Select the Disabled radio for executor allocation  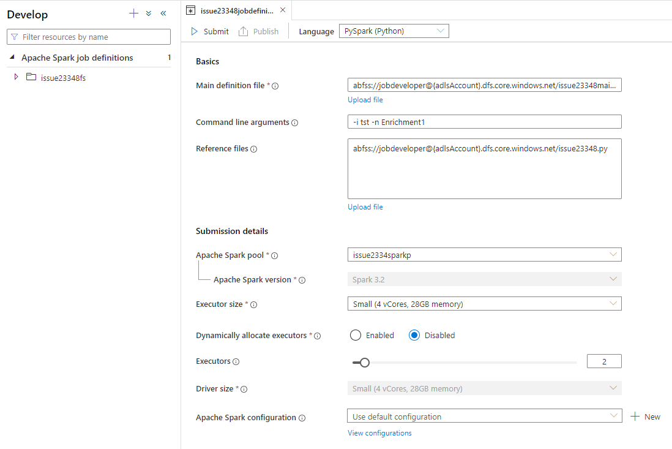tap(415, 335)
